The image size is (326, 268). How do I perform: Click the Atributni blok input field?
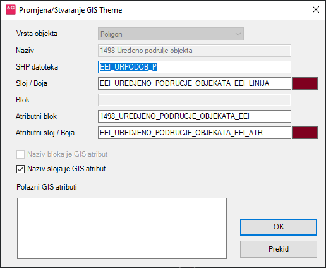(x=195, y=116)
